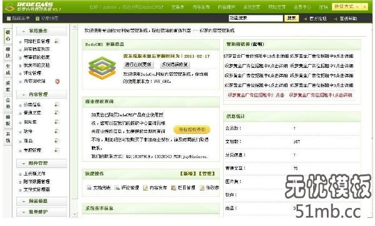The width and height of the screenshot is (375, 226).
Task: Open 附件数据管理 in the sidebar
Action: tap(37, 182)
